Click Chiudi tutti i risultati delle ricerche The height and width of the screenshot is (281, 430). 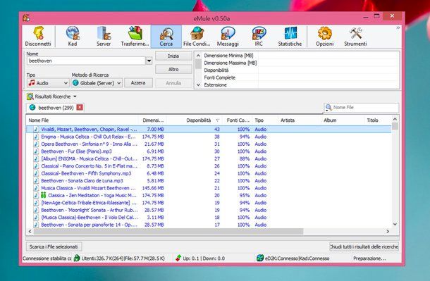(364, 246)
